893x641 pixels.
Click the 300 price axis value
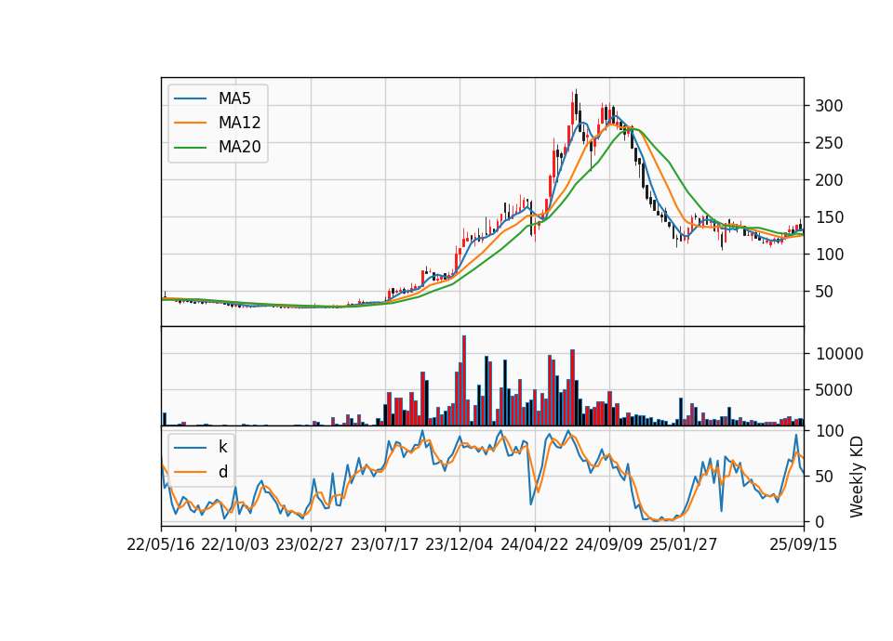coord(829,106)
